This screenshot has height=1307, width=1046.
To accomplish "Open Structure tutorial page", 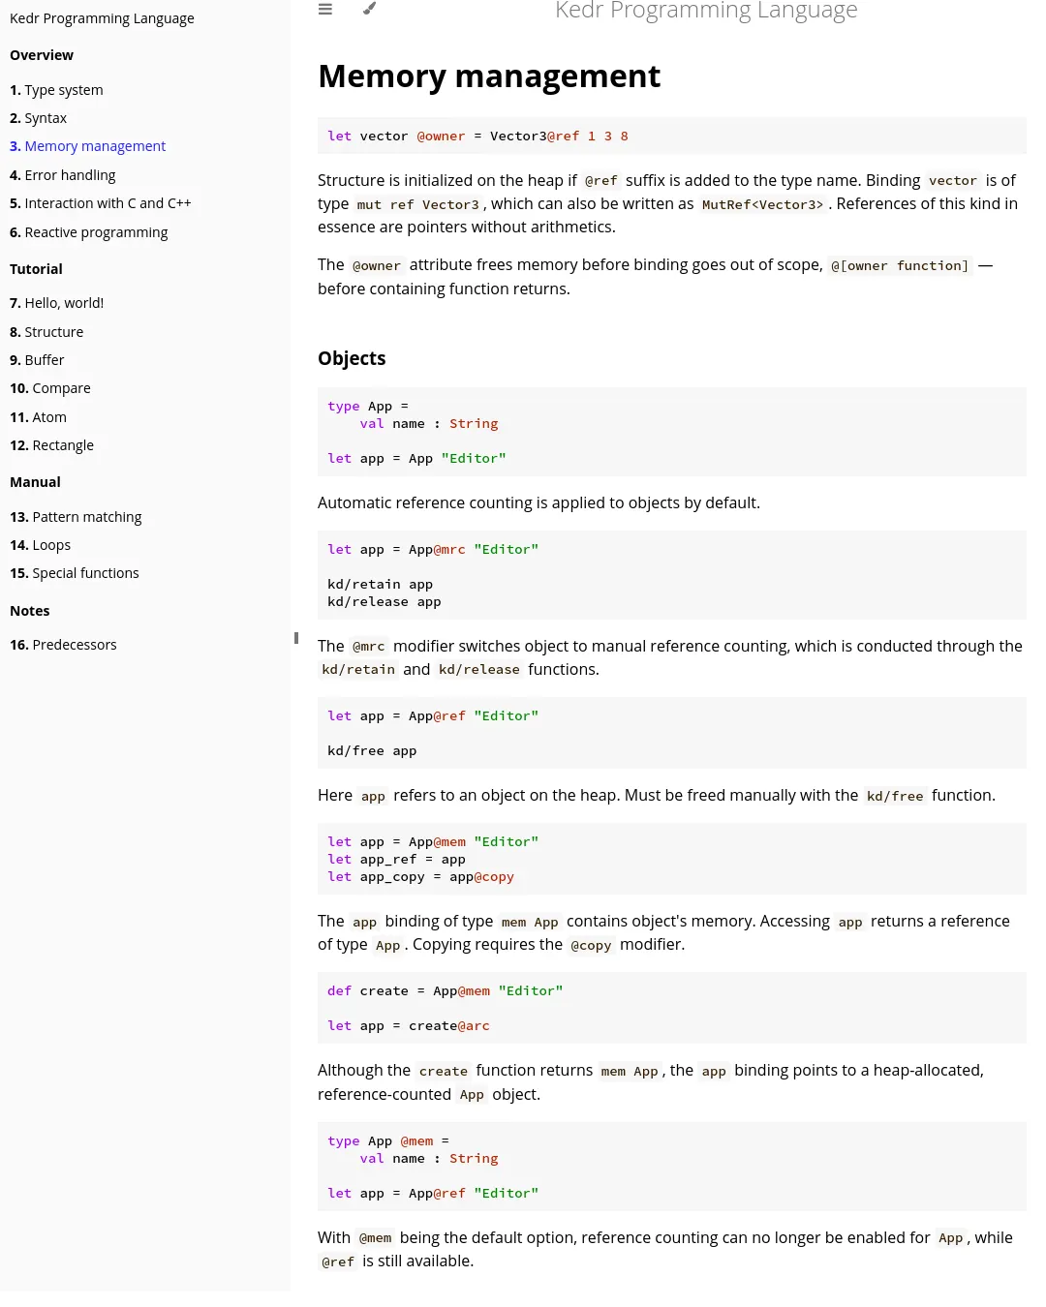I will click(x=46, y=332).
